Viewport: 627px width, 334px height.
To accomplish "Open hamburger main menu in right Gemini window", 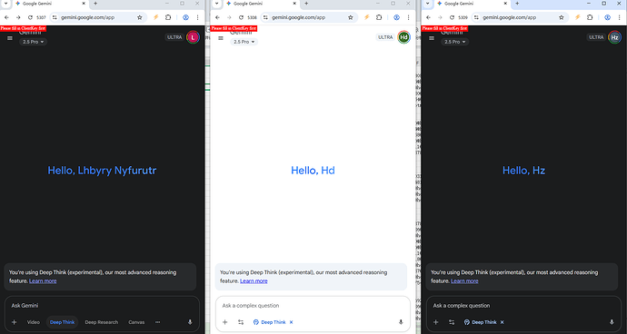I will (x=432, y=38).
